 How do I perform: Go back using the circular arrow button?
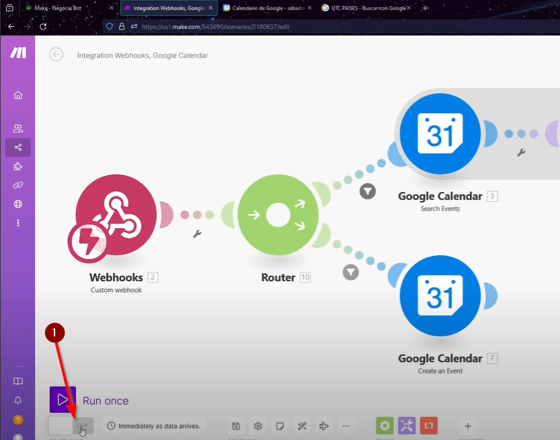(x=56, y=54)
